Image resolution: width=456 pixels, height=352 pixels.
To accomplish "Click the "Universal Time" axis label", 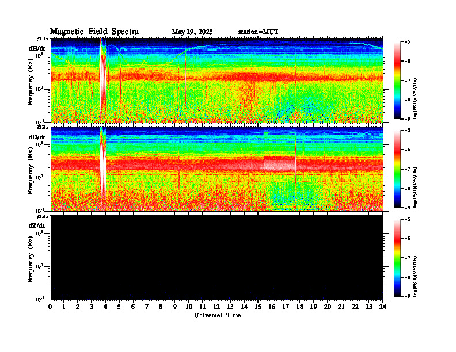I will (x=217, y=315).
